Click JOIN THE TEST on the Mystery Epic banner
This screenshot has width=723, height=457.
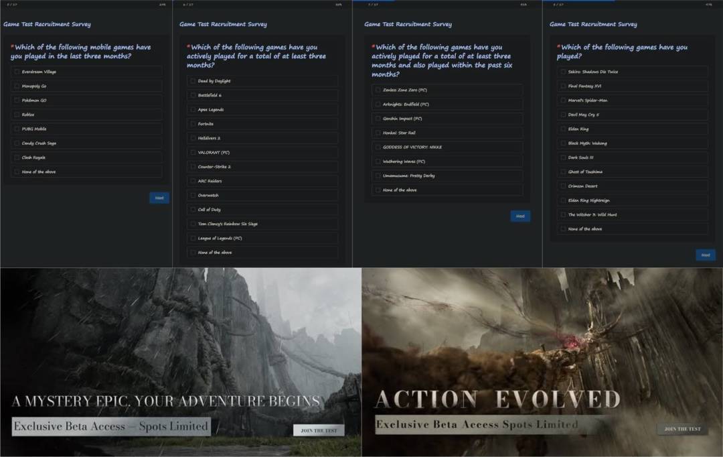[x=319, y=430]
